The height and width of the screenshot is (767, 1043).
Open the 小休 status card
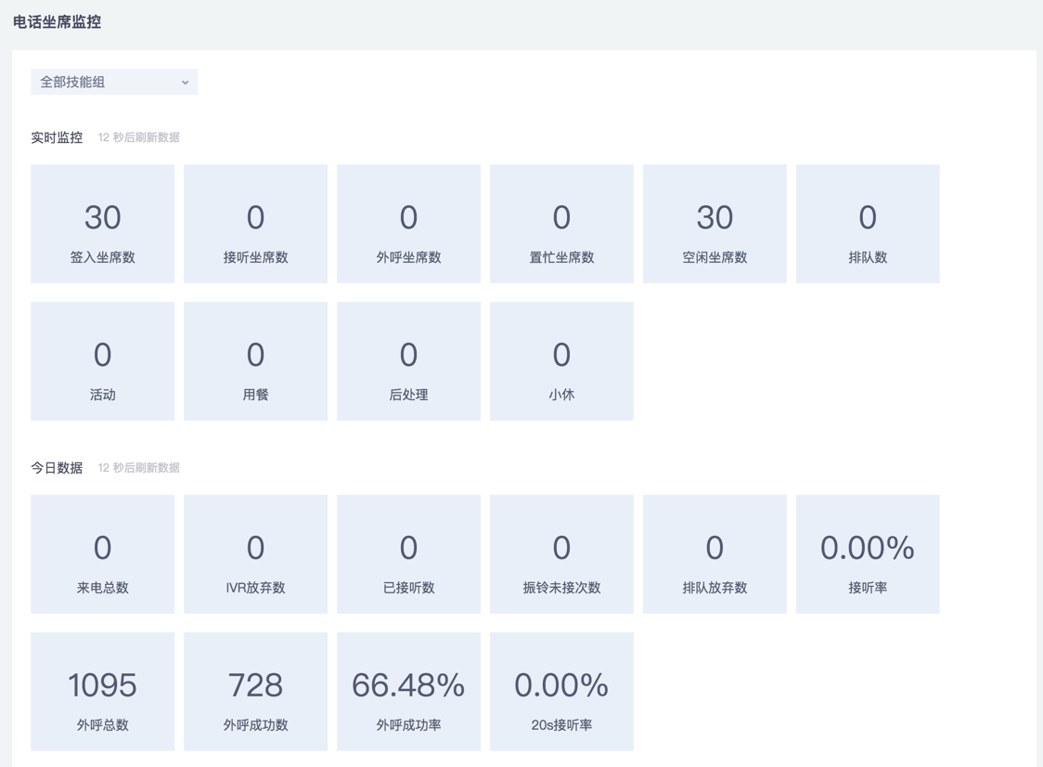coord(561,361)
